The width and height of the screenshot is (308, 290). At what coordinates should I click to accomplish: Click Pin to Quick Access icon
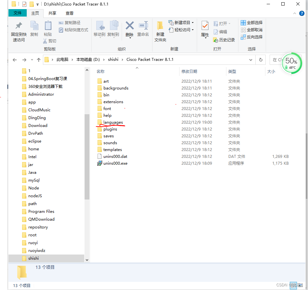pos(19,26)
